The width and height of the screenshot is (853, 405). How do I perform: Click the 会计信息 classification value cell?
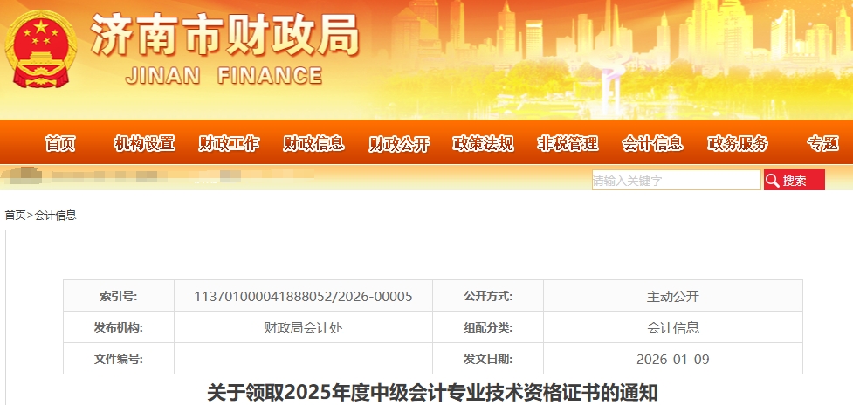[673, 327]
